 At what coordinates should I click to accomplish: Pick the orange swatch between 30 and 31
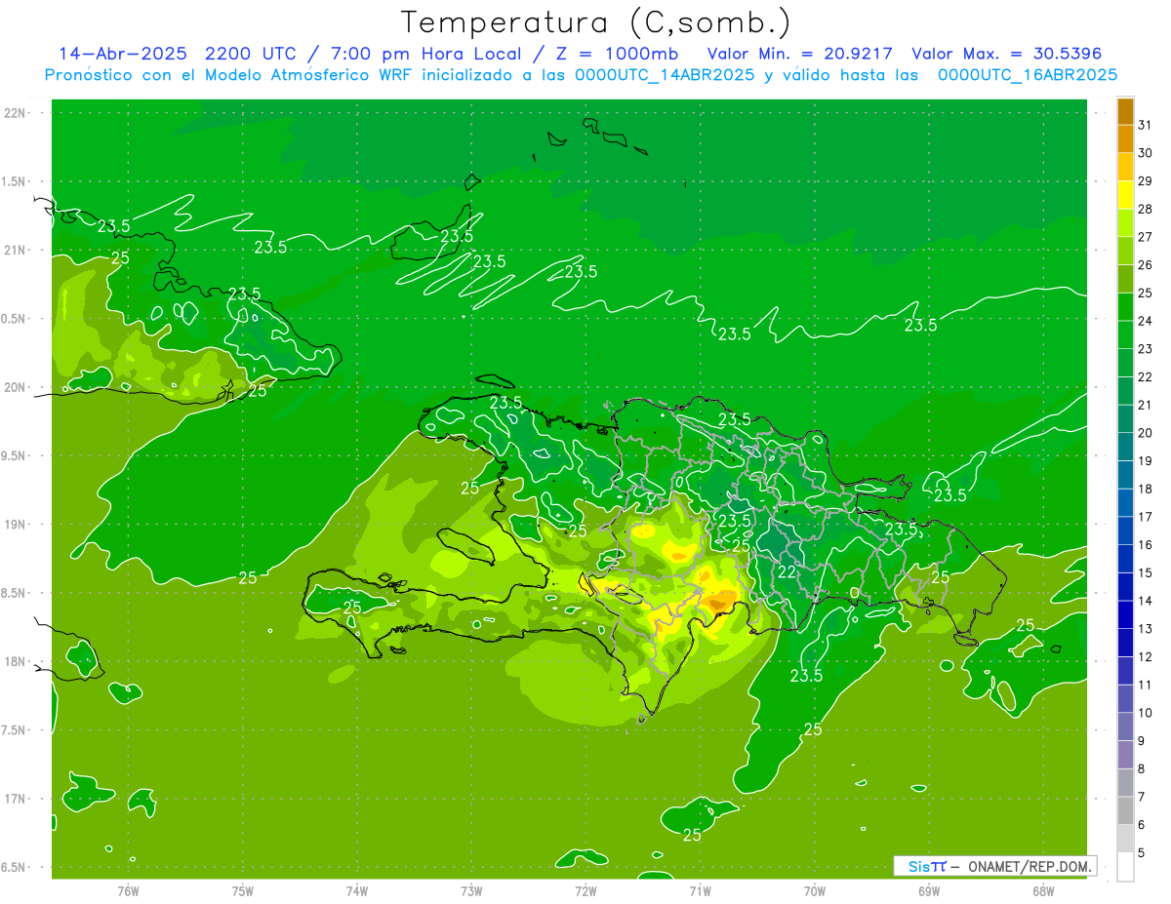(1125, 138)
